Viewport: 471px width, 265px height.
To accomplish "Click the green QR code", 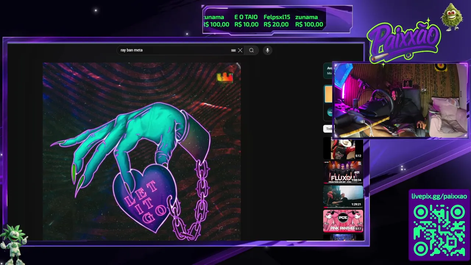I will [439, 230].
